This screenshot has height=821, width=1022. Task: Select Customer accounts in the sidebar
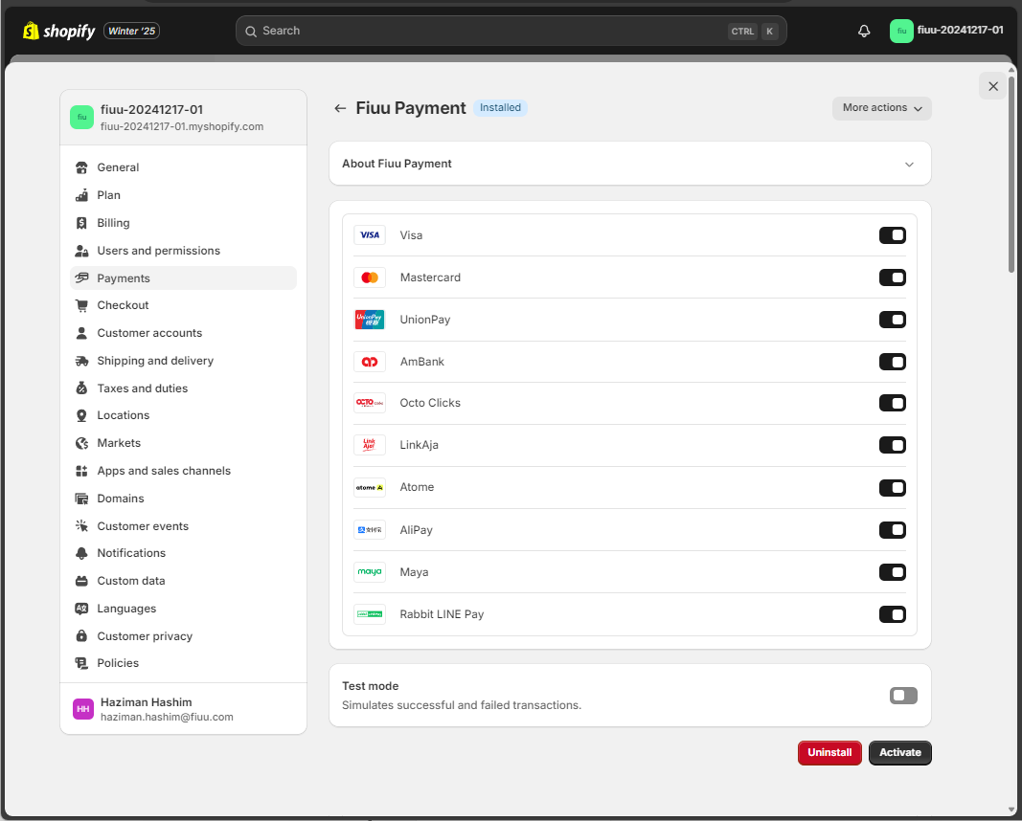(183, 333)
